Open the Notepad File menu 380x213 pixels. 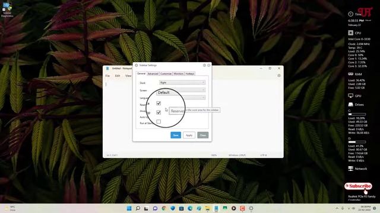point(107,76)
